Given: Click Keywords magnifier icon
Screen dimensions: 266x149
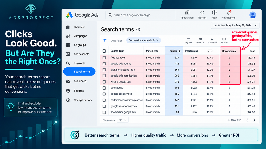Looking at the screenshot, I should coord(68,63).
